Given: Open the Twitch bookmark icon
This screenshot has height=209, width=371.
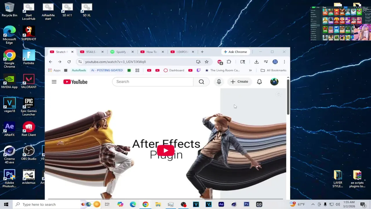Looking at the screenshot, I should (199, 70).
